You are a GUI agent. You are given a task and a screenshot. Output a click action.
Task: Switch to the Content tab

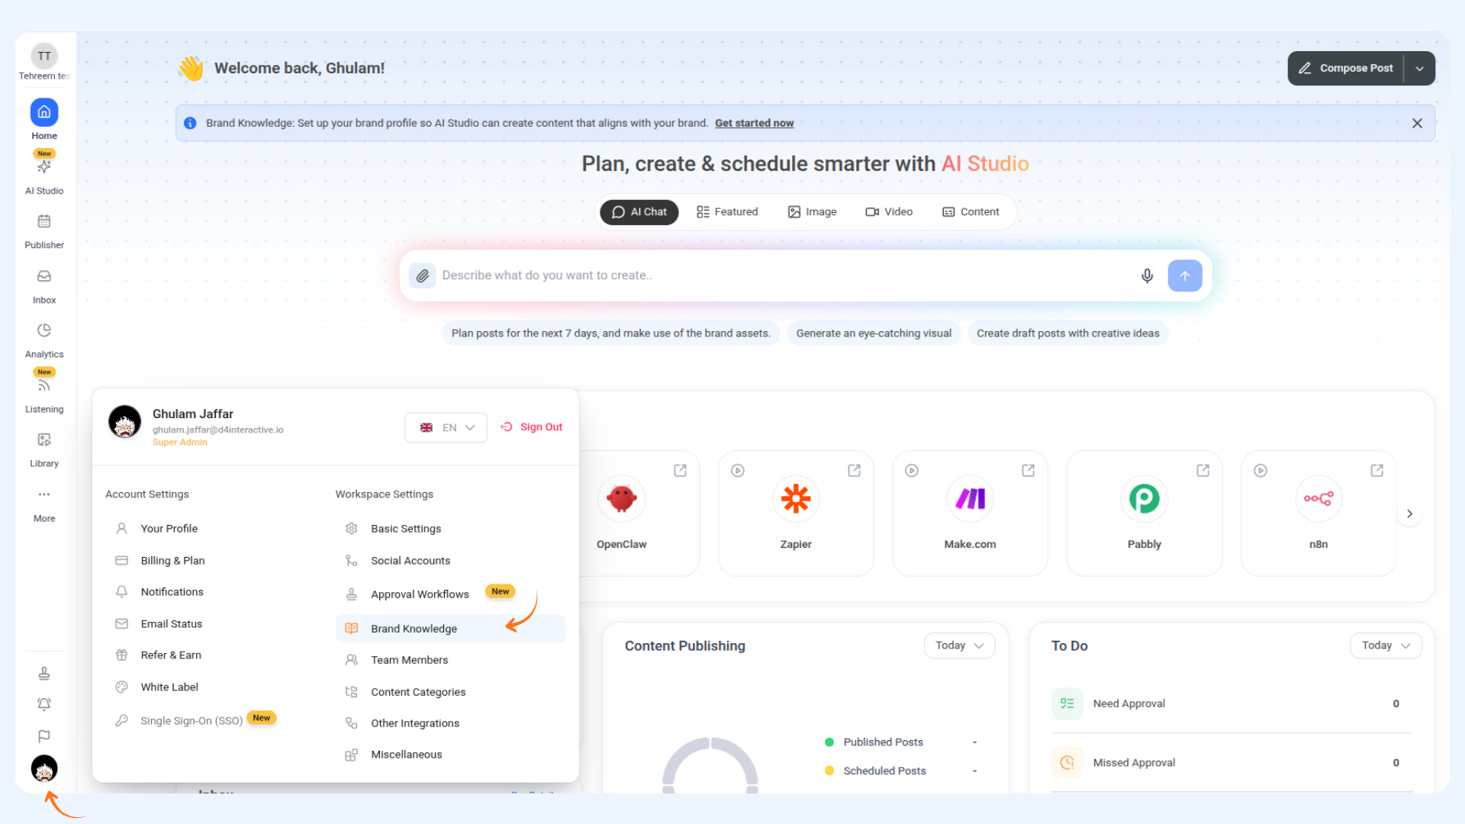(x=971, y=212)
